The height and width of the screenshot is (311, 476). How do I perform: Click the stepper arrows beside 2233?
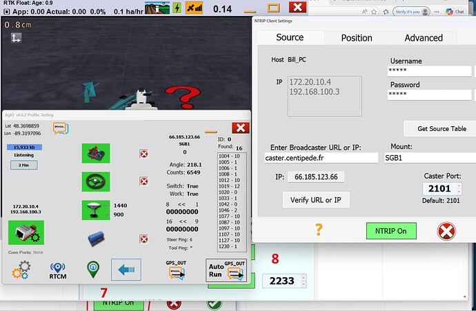(304, 281)
